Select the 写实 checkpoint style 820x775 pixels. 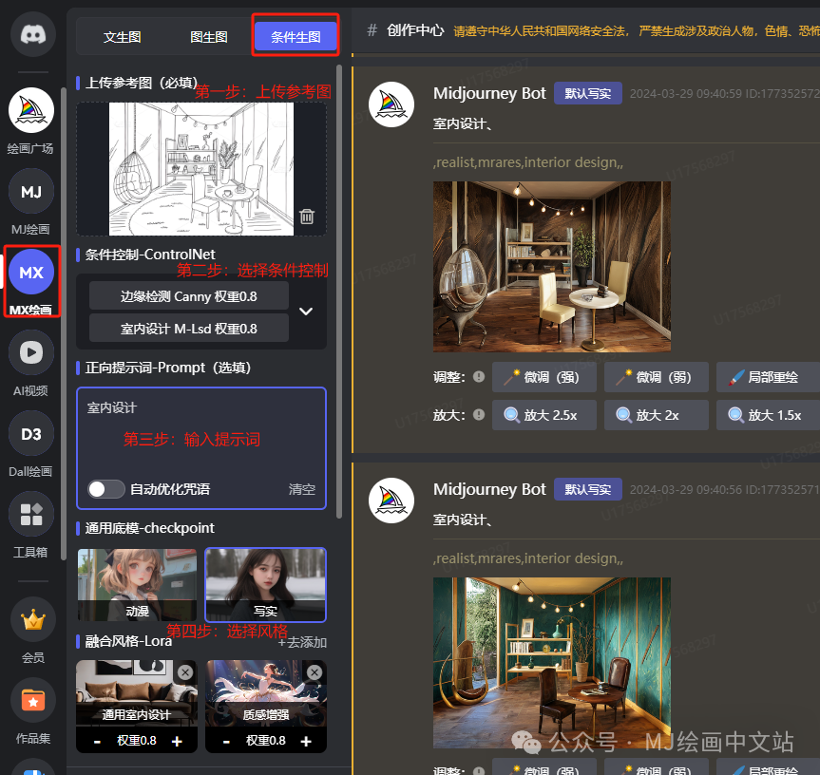[264, 584]
